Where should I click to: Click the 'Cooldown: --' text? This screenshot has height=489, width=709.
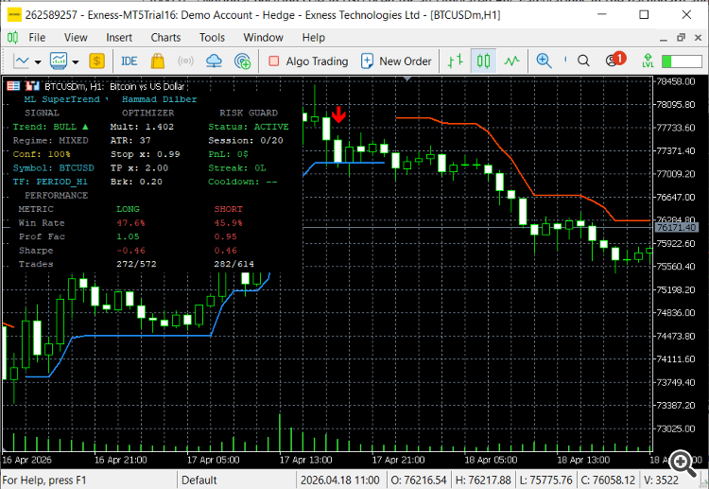point(243,182)
